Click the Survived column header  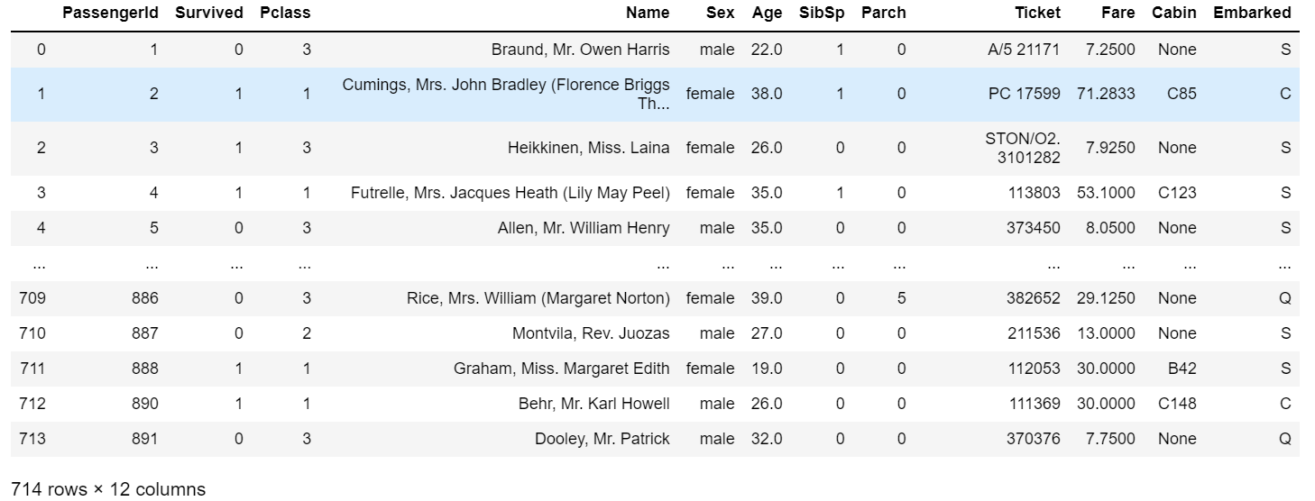pos(209,13)
